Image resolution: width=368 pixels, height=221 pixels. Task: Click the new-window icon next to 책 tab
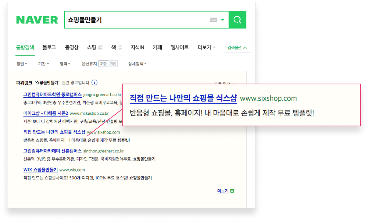click(120, 48)
